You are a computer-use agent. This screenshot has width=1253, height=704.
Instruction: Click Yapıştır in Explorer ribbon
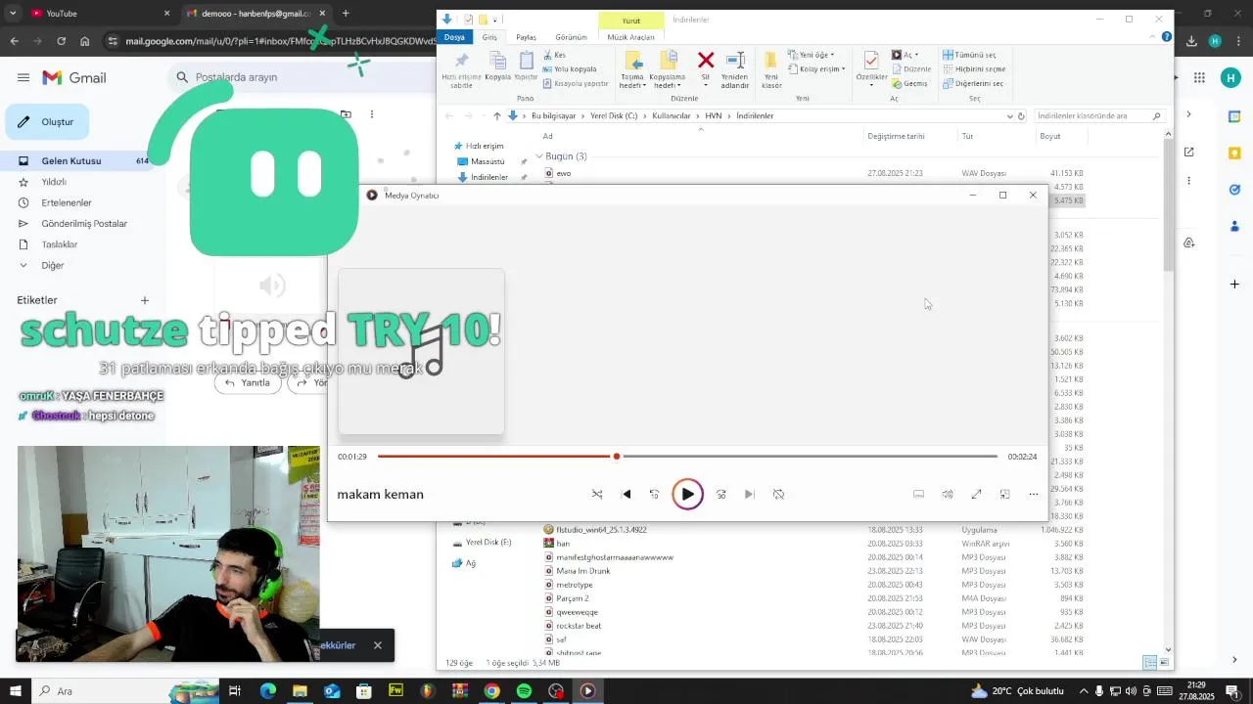coord(527,66)
